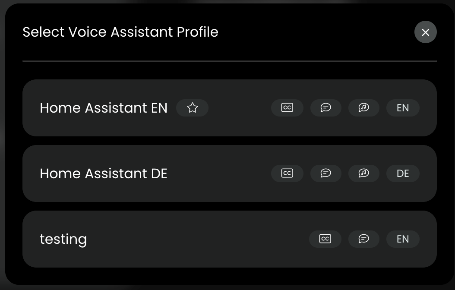Screen dimensions: 455x290
Task: Click the Select Voice Assistant Profile heading
Action: click(x=120, y=32)
